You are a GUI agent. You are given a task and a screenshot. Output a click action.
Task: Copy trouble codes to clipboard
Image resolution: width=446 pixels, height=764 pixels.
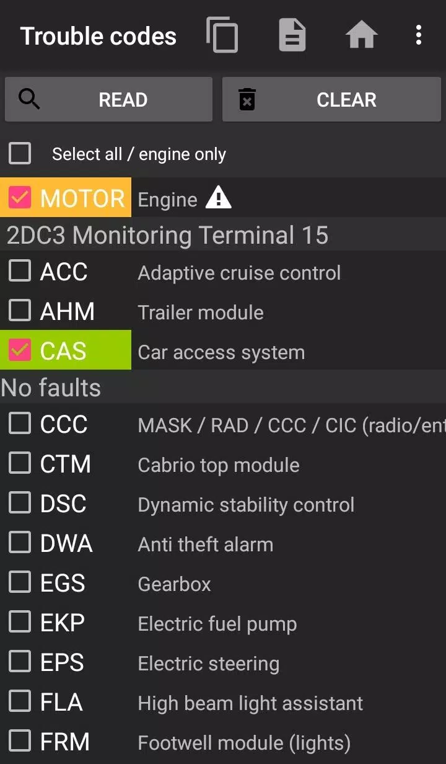pos(222,35)
